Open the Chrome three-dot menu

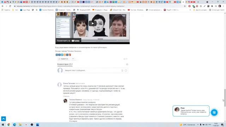[224, 6]
